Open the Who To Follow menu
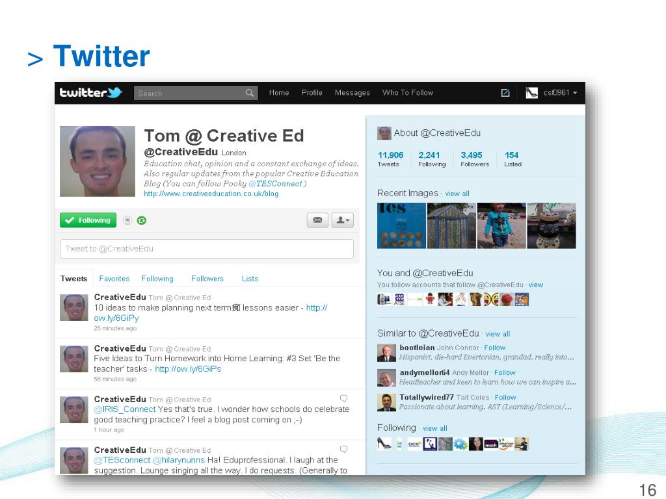The width and height of the screenshot is (666, 499). click(x=407, y=92)
